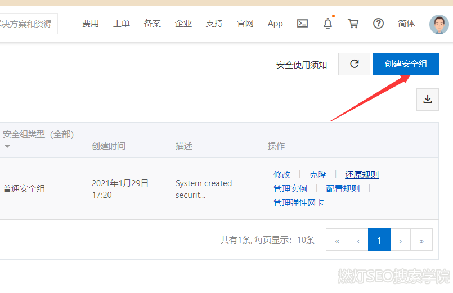Click the download export icon

pyautogui.click(x=427, y=100)
